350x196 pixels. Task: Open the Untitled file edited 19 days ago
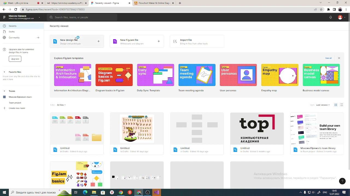pos(197,134)
